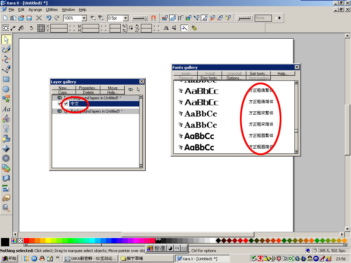This screenshot has width=351, height=263.
Task: Open the Utilities menu
Action: [x=52, y=10]
